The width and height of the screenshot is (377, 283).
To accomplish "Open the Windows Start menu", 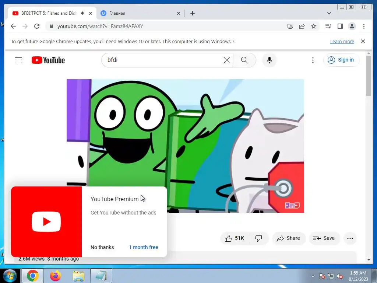I will 9,276.
